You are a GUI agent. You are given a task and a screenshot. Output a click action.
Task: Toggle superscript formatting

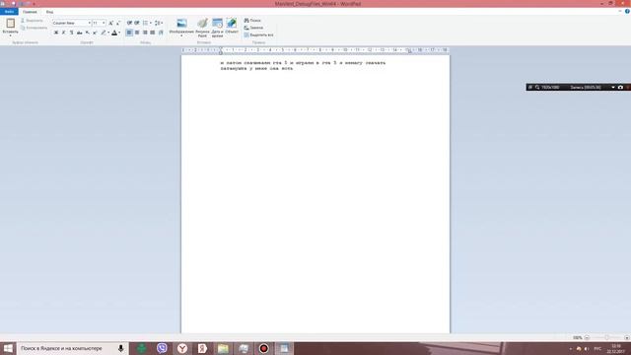point(95,33)
